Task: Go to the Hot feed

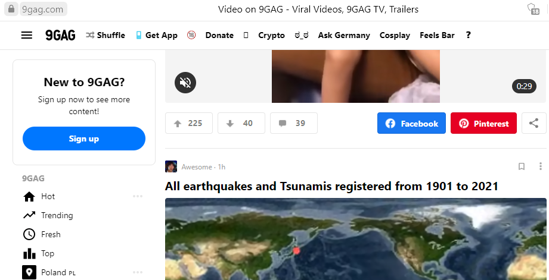Action: [x=48, y=197]
